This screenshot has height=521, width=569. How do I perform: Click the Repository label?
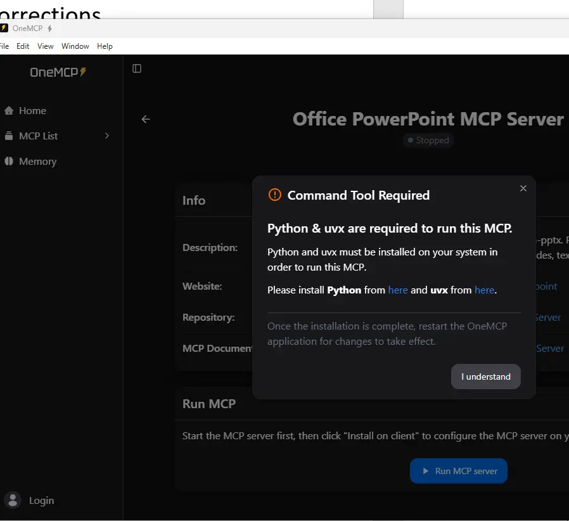pos(208,318)
